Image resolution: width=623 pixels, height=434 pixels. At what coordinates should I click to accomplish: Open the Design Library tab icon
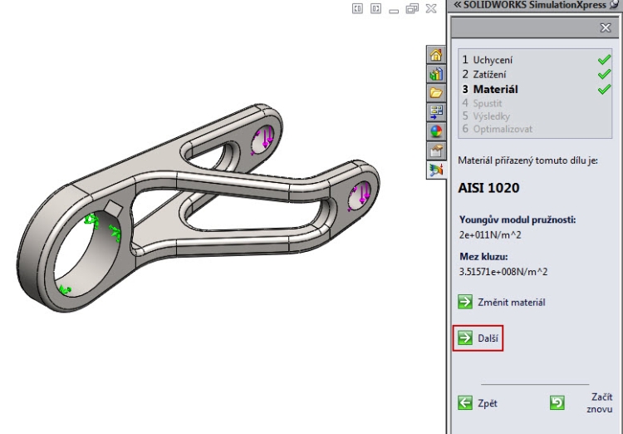(x=436, y=74)
